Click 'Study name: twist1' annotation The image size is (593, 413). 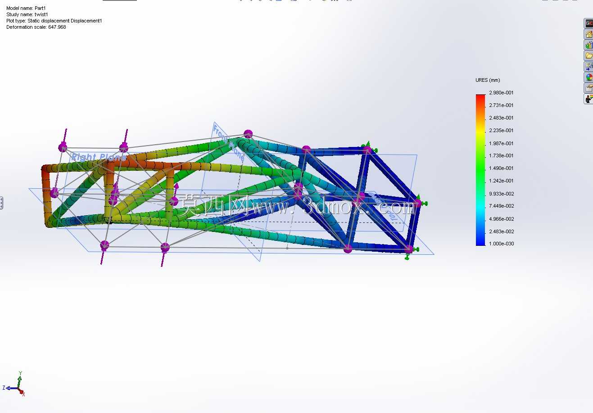point(27,14)
